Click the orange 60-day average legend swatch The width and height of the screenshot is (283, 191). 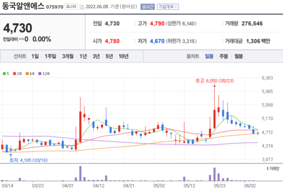pos(27,74)
